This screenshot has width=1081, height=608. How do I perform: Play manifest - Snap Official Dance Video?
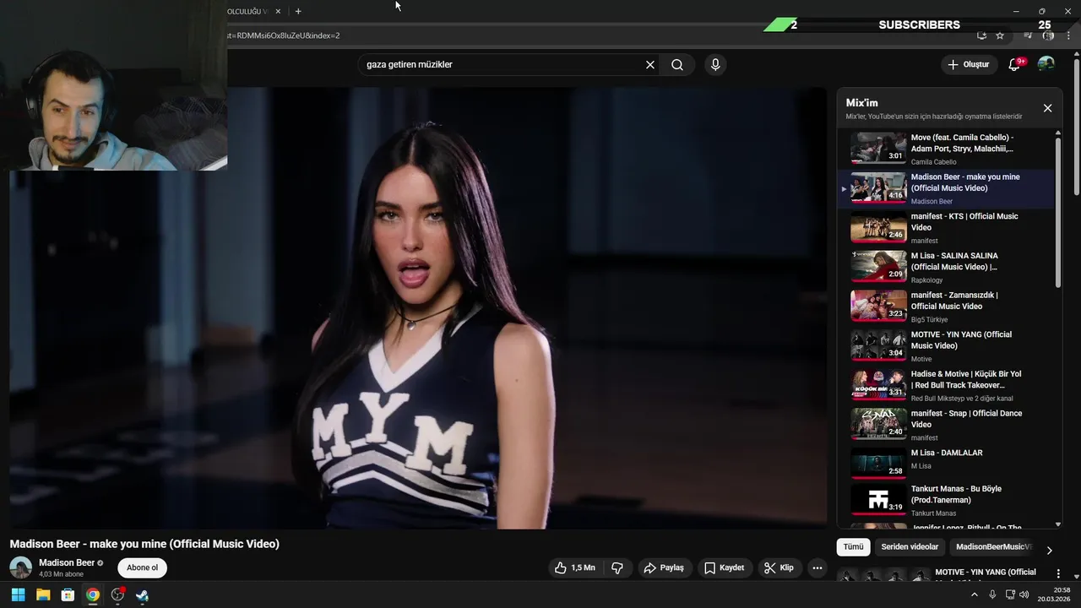coord(946,425)
